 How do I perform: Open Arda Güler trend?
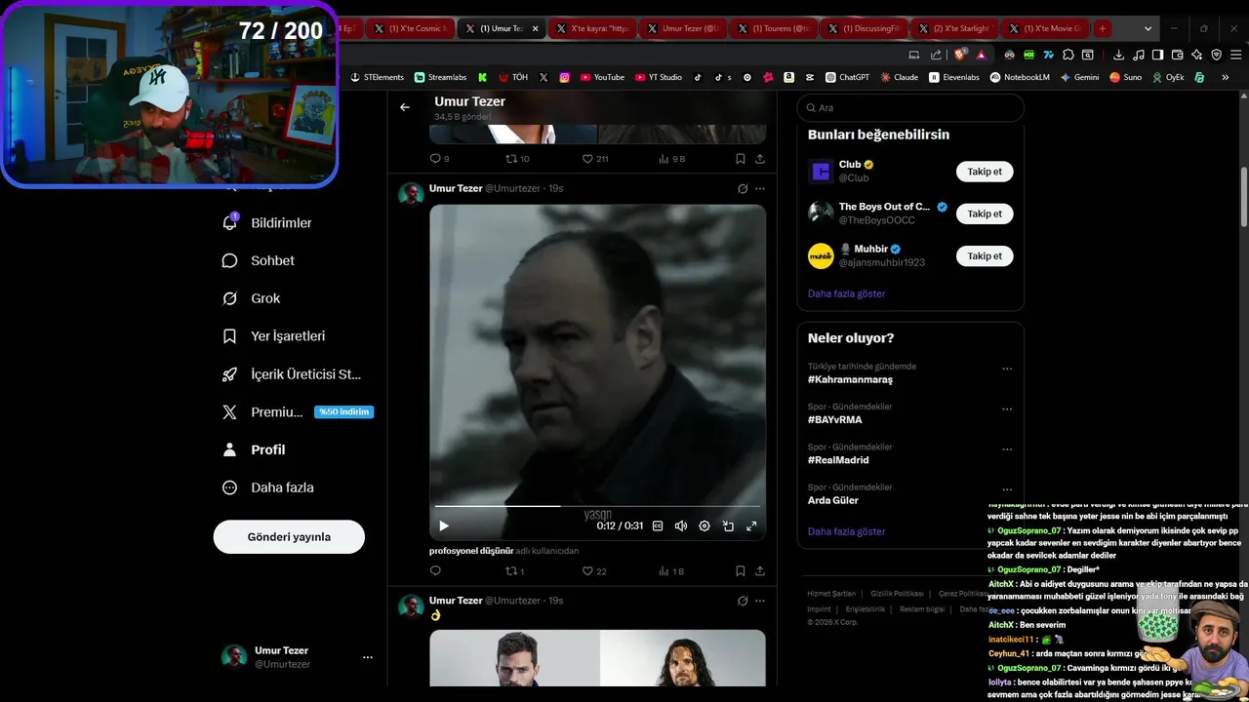pos(833,500)
